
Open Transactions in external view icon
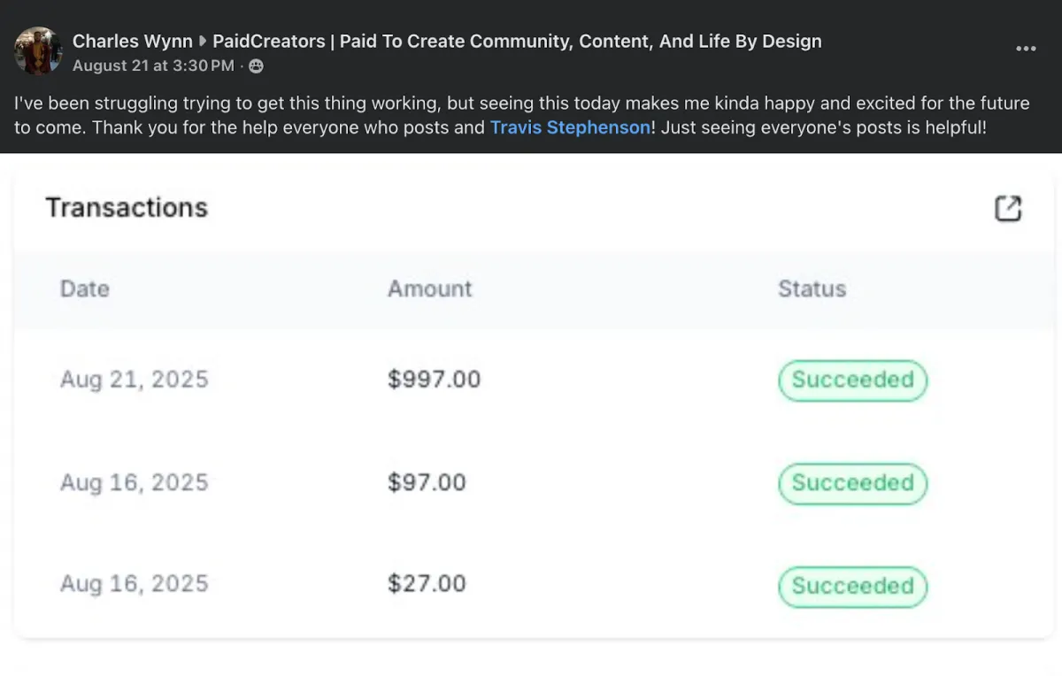pyautogui.click(x=1008, y=208)
